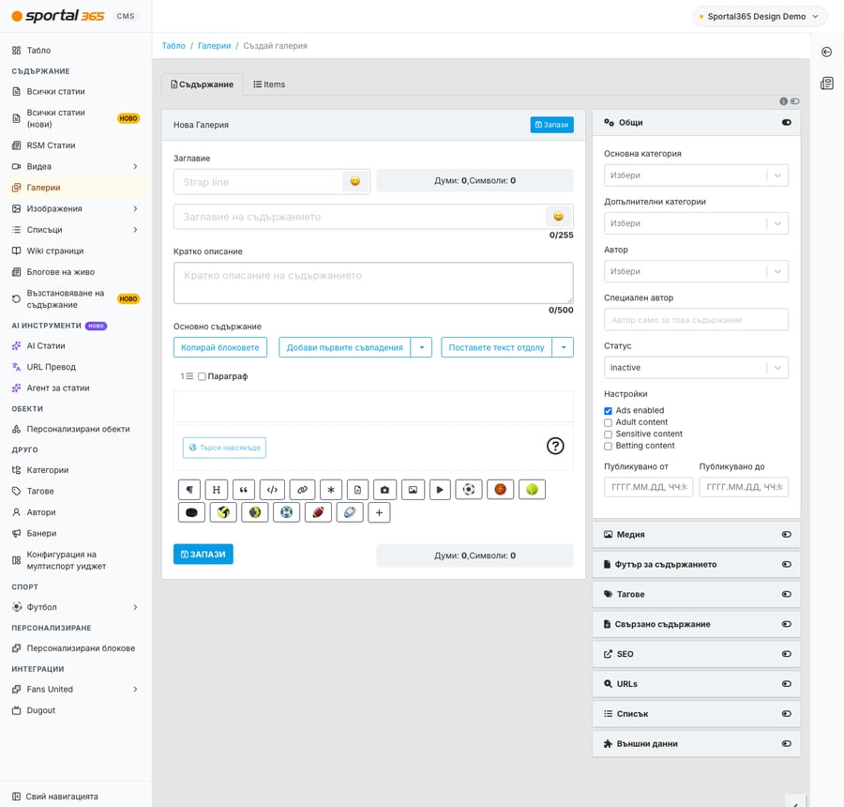The image size is (844, 807).
Task: Expand the Видеа sidebar submenu
Action: (x=135, y=166)
